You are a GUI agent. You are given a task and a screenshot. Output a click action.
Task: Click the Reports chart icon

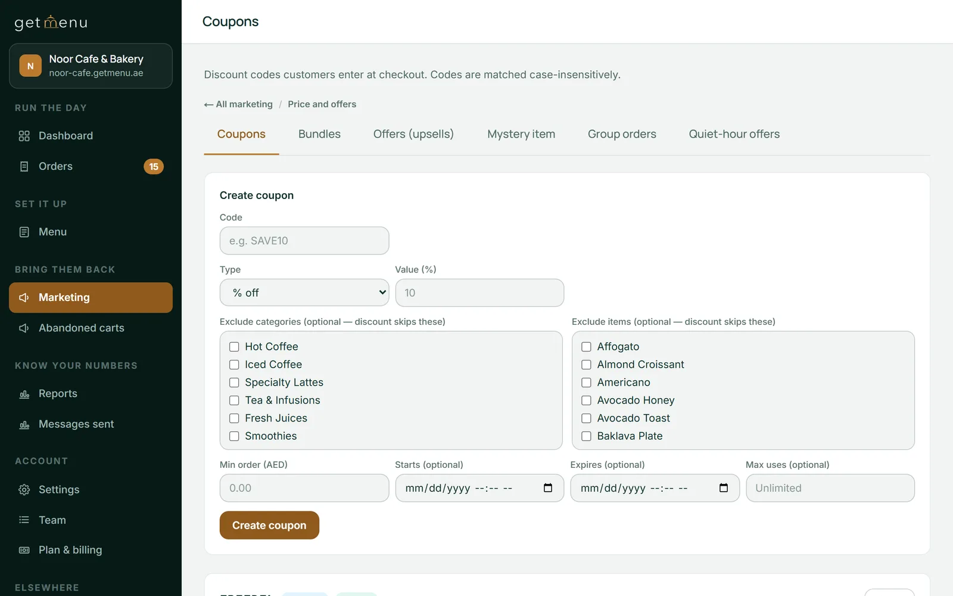pos(24,394)
